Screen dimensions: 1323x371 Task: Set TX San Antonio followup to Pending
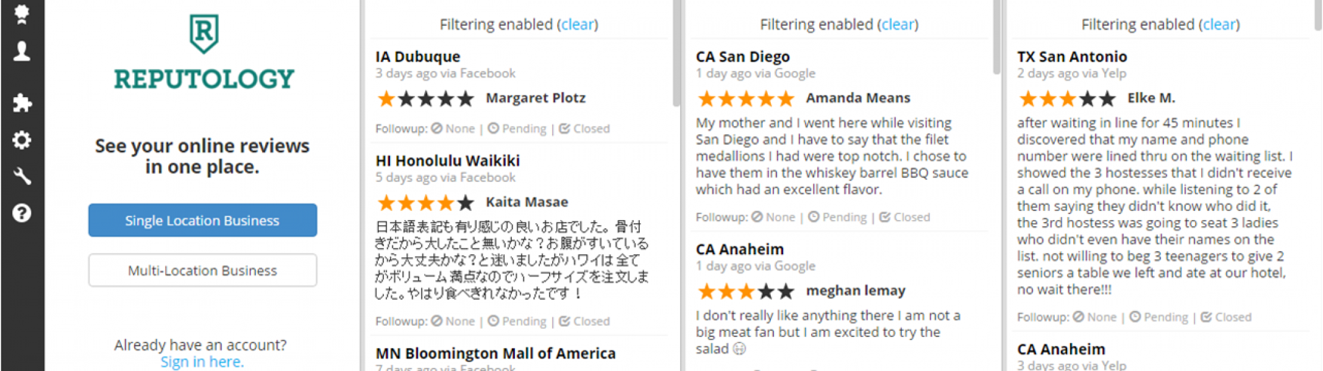[x=1159, y=317]
